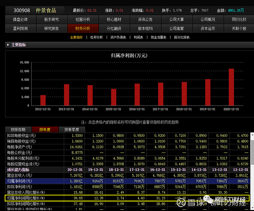
Task: Go to the 核心题材 tab
Action: pyautogui.click(x=114, y=20)
